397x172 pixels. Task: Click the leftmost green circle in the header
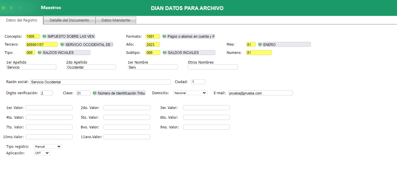click(x=3, y=8)
